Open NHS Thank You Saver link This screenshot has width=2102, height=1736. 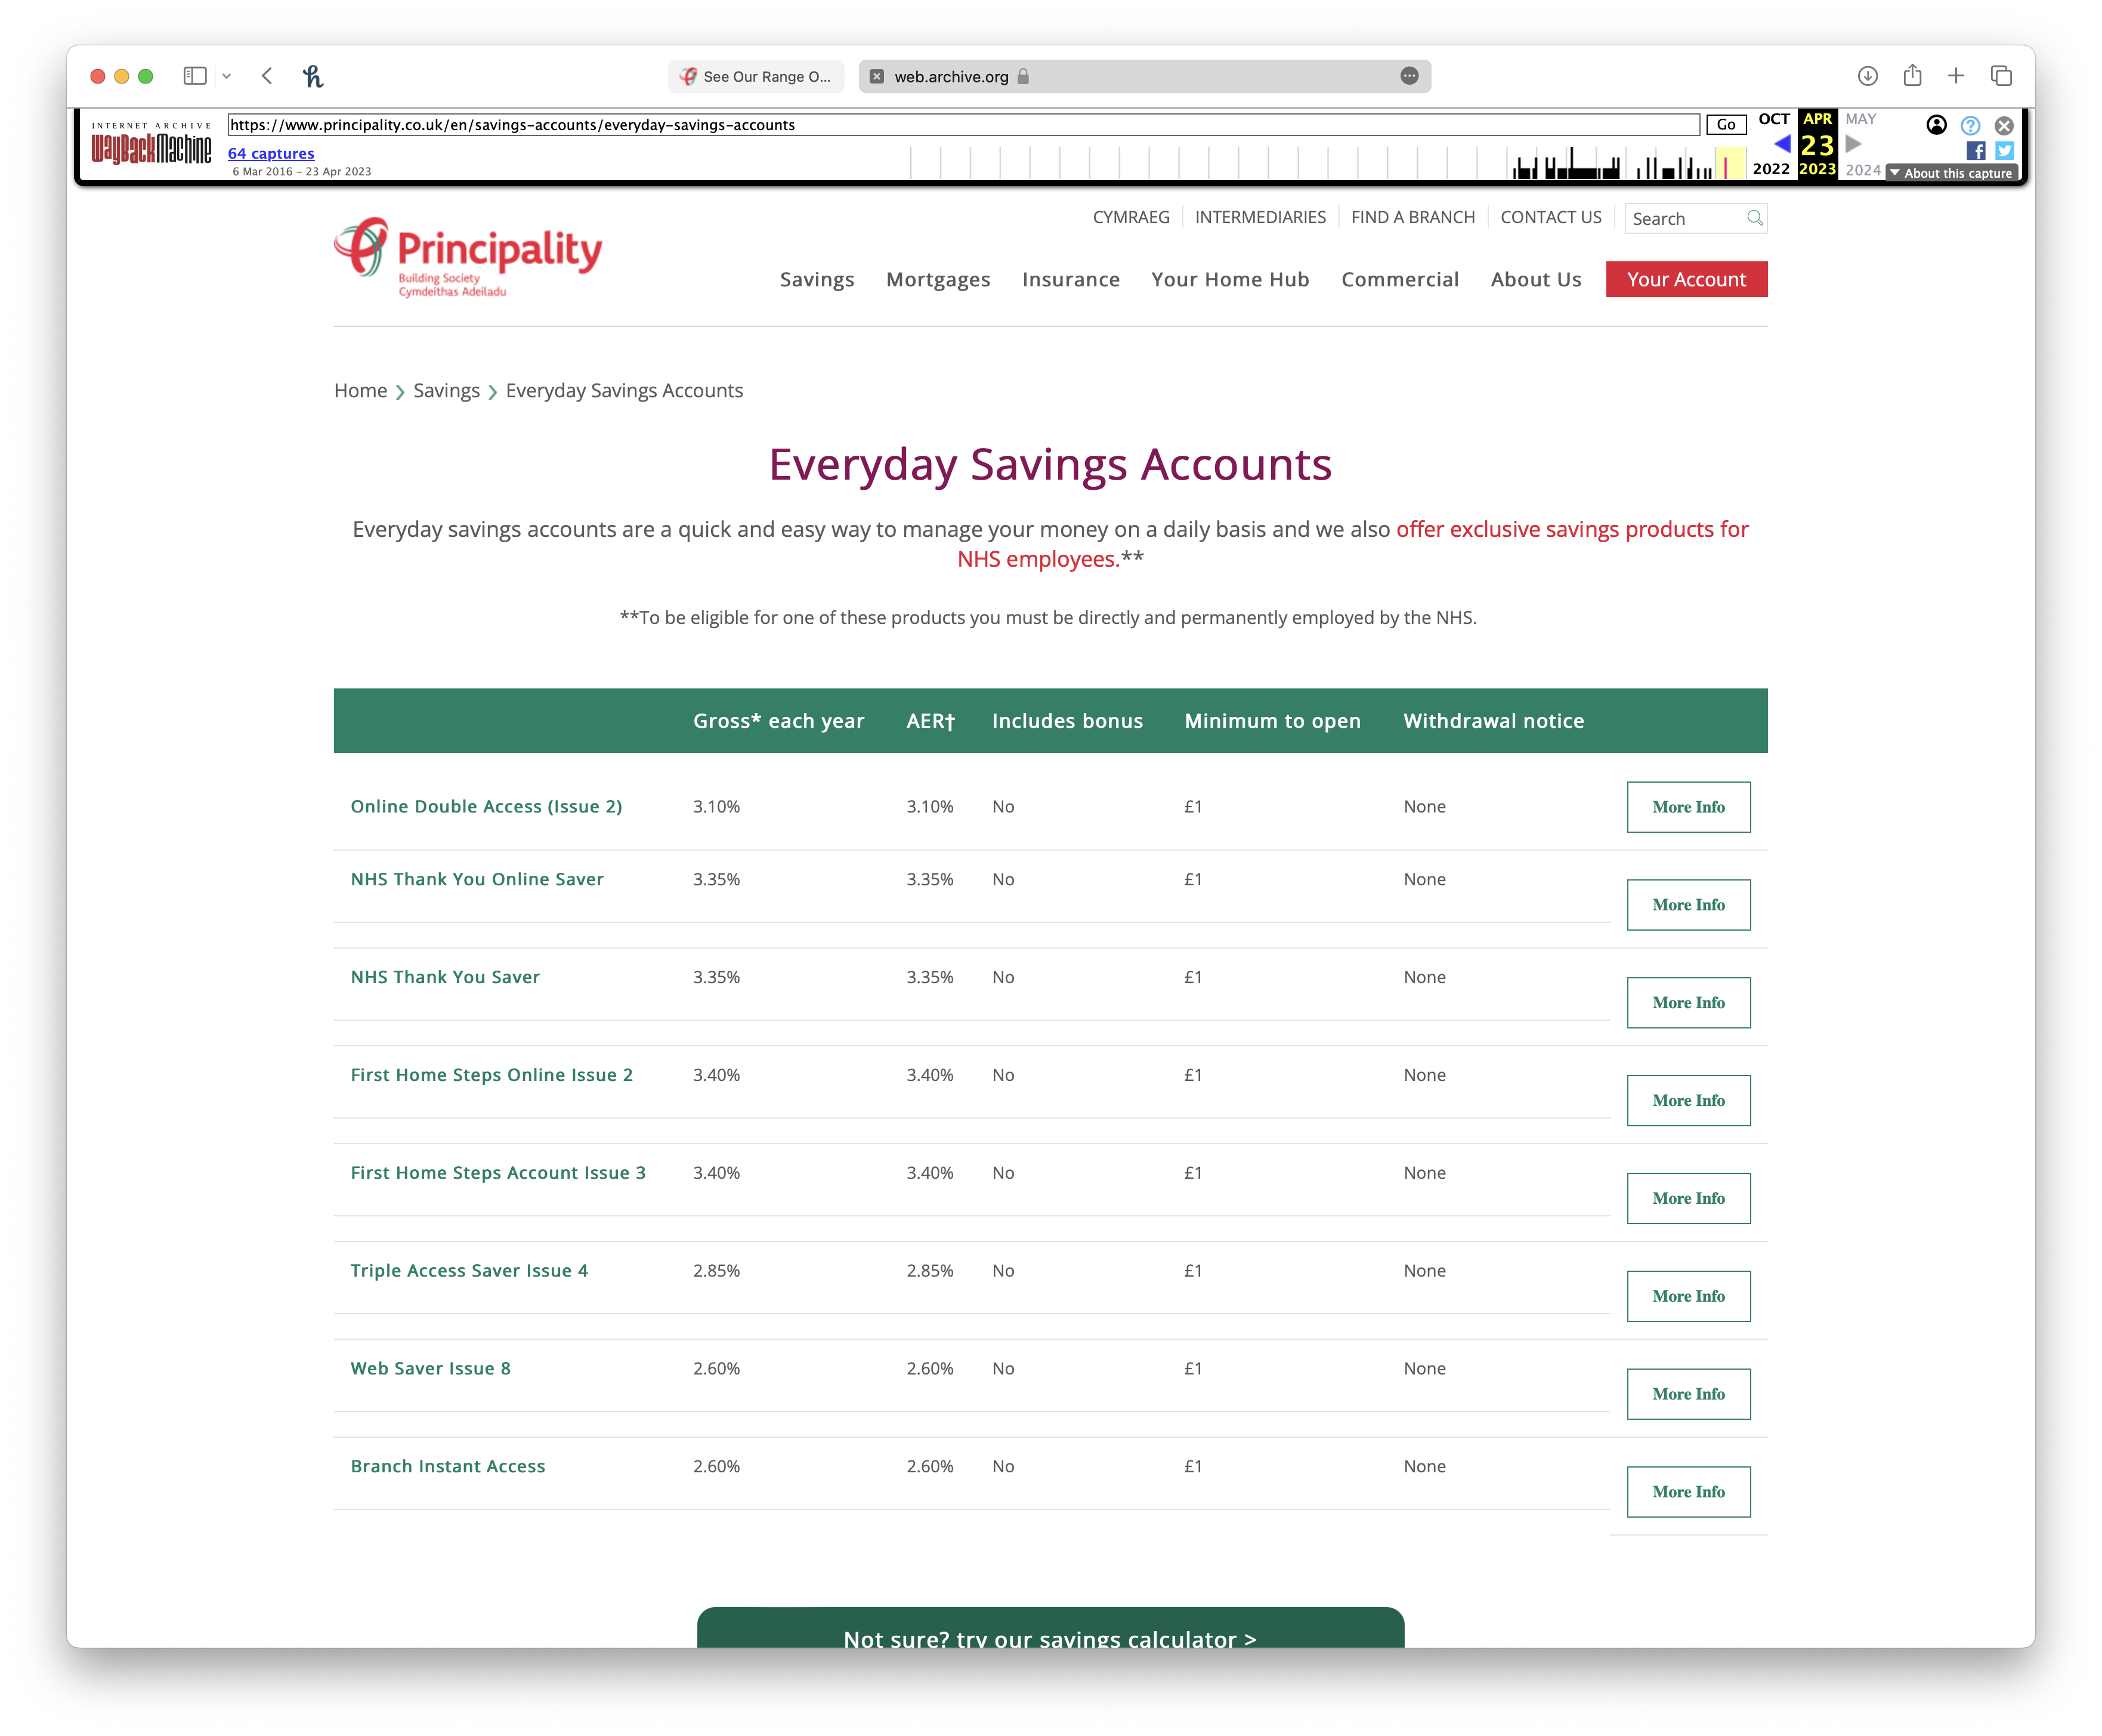coord(445,977)
